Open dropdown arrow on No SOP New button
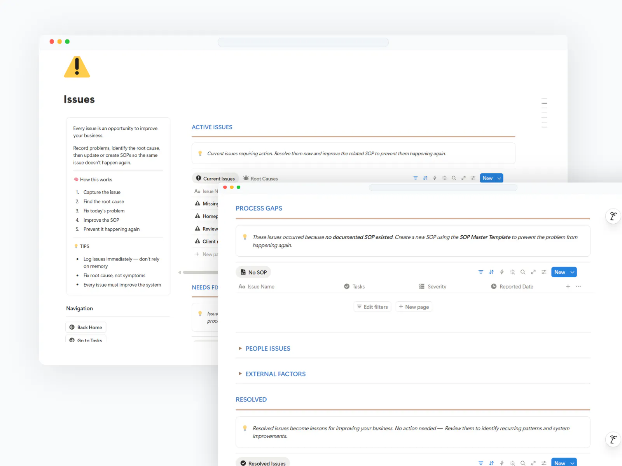622x466 pixels. [573, 272]
